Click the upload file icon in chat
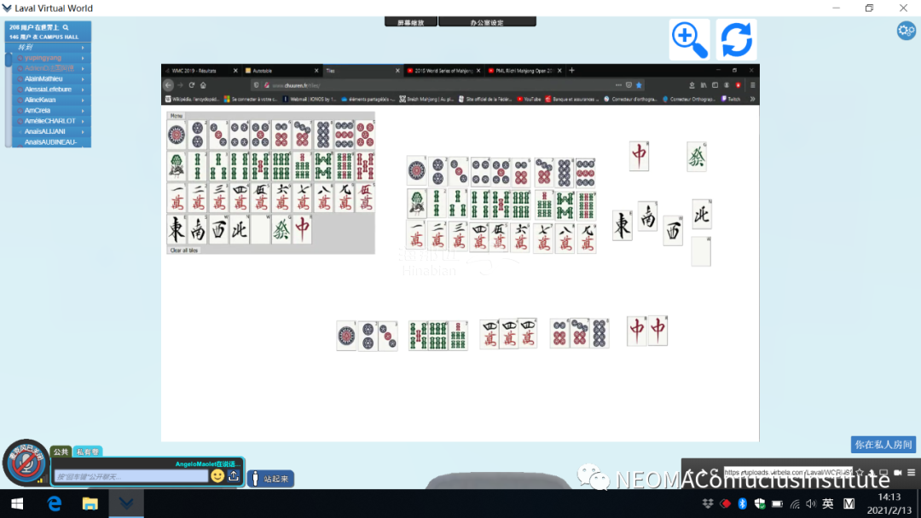 [234, 475]
